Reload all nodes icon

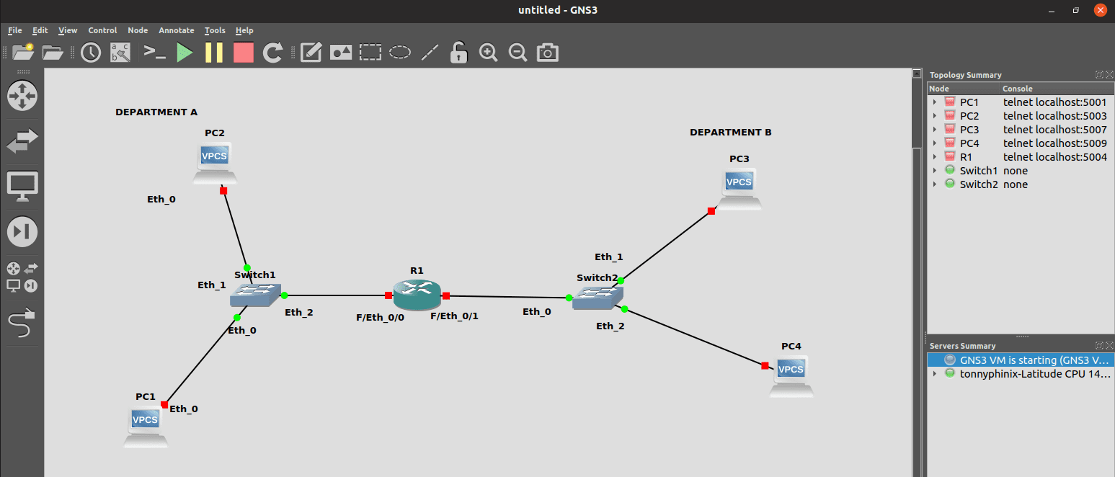(x=272, y=52)
